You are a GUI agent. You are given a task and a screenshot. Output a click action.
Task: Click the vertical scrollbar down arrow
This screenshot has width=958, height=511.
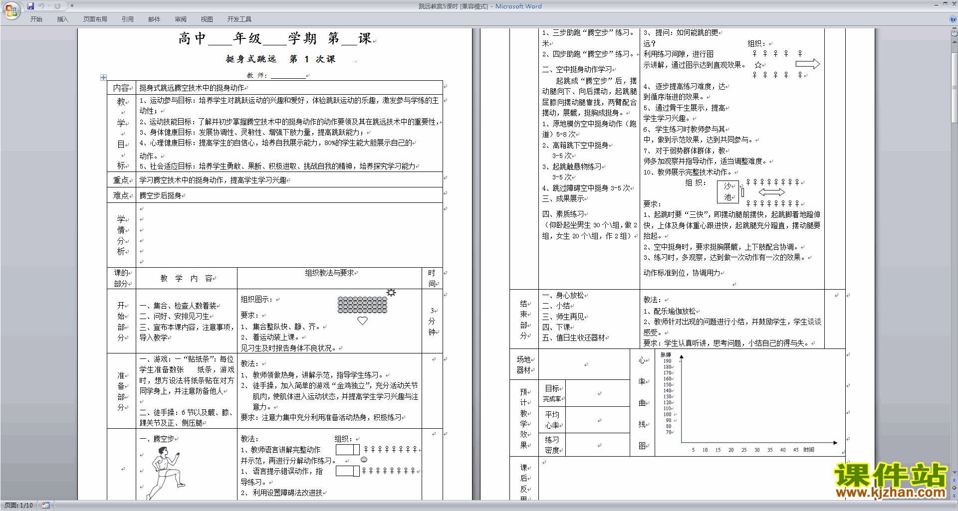(954, 473)
